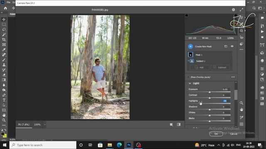This screenshot has width=266, height=149.
Task: Select the Frame tool
Action: click(x=4, y=45)
